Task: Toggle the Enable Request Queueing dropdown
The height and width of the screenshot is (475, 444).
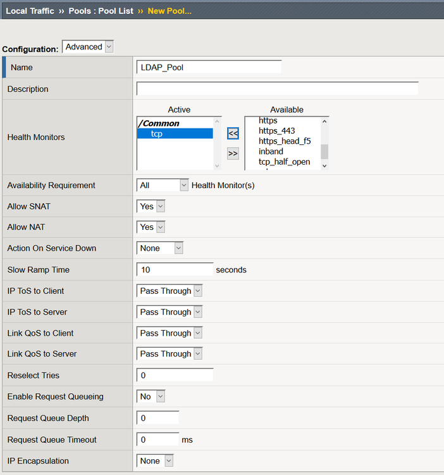Action: tap(151, 396)
